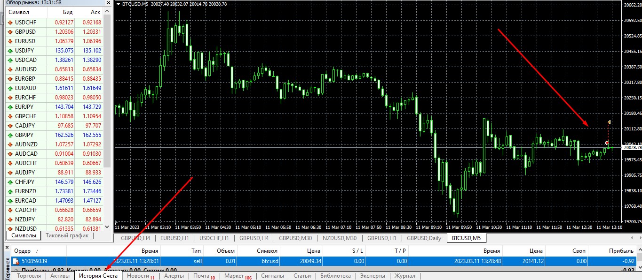Open the EURUSD,H1 chart tab
This screenshot has width=642, height=280.
174,238
